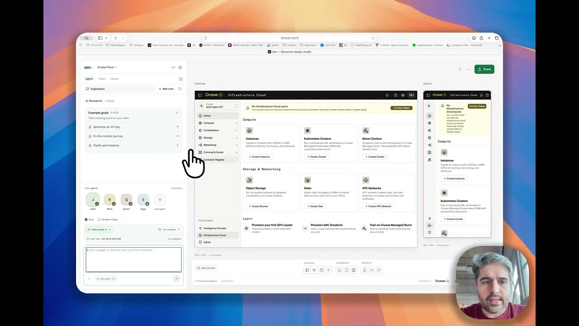
Task: Click the green Share button
Action: (x=484, y=69)
